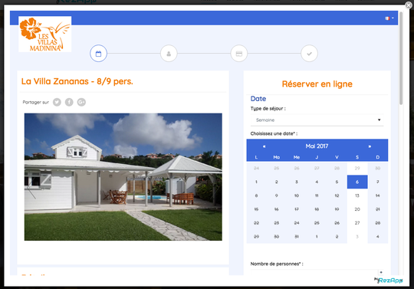Click the modal vertical scrollbar
414x289 pixels.
(401, 58)
